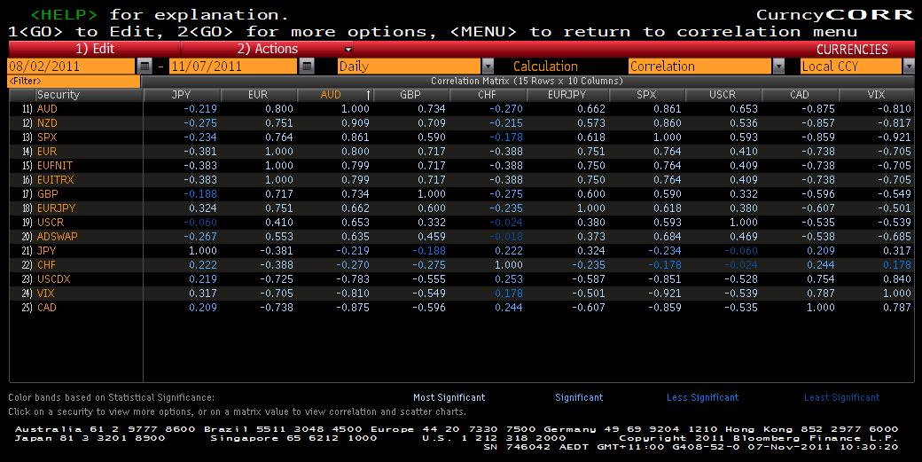Click the Security column header
The height and width of the screenshot is (462, 922).
59,95
